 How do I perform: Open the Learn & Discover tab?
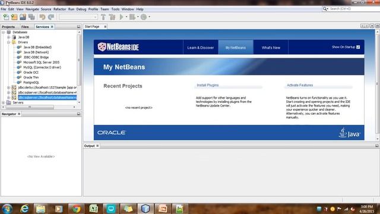pos(201,48)
